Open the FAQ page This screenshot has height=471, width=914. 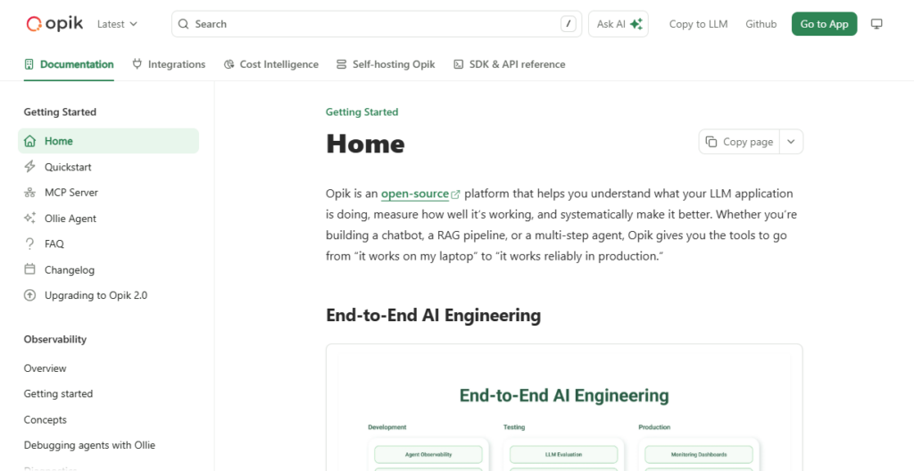pos(108,244)
